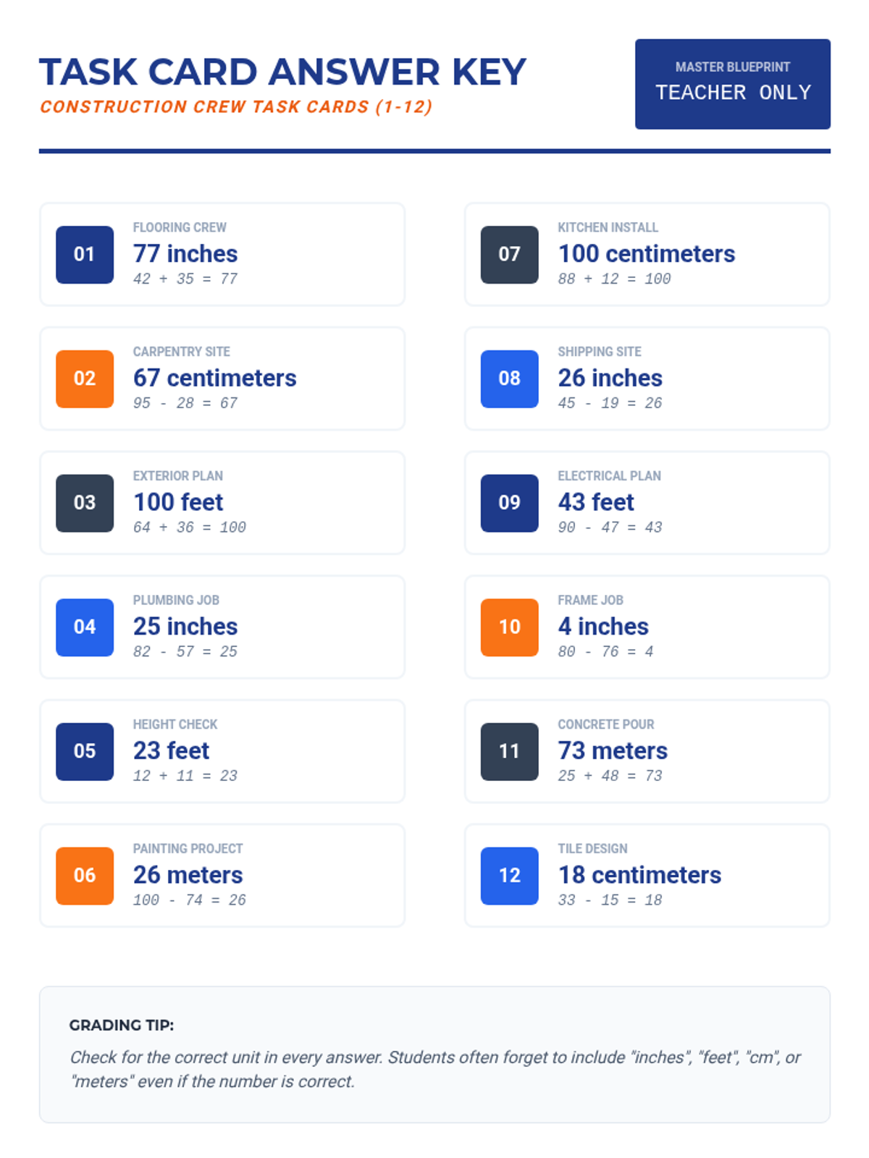Select the Construction Crew Task Cards subtitle
The height and width of the screenshot is (1158, 869).
(236, 107)
